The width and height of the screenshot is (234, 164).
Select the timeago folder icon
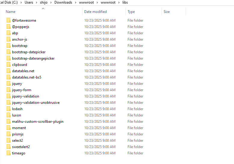(x=8, y=153)
